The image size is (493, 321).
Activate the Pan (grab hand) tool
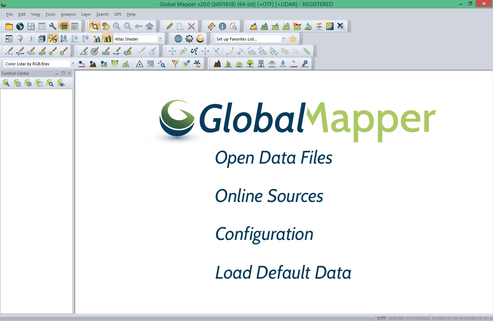click(x=106, y=26)
